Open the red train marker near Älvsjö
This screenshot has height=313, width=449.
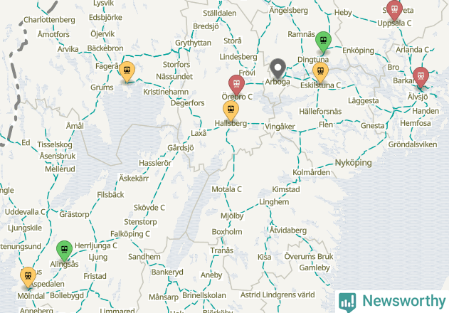[421, 78]
